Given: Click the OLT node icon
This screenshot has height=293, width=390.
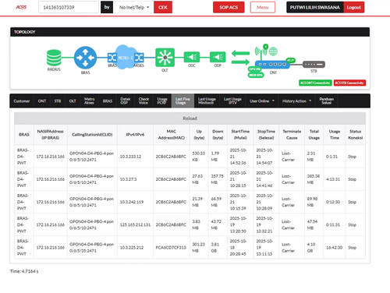Looking at the screenshot, I should tap(165, 58).
